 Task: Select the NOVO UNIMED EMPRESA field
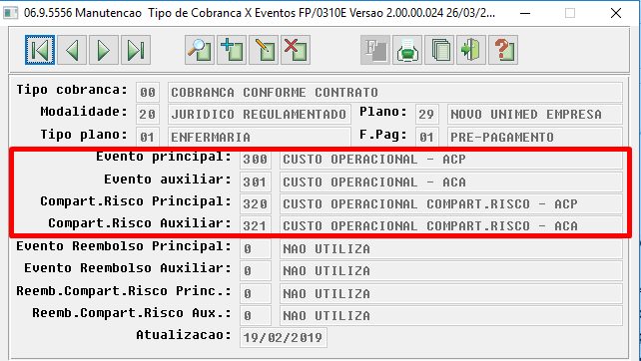(x=535, y=115)
